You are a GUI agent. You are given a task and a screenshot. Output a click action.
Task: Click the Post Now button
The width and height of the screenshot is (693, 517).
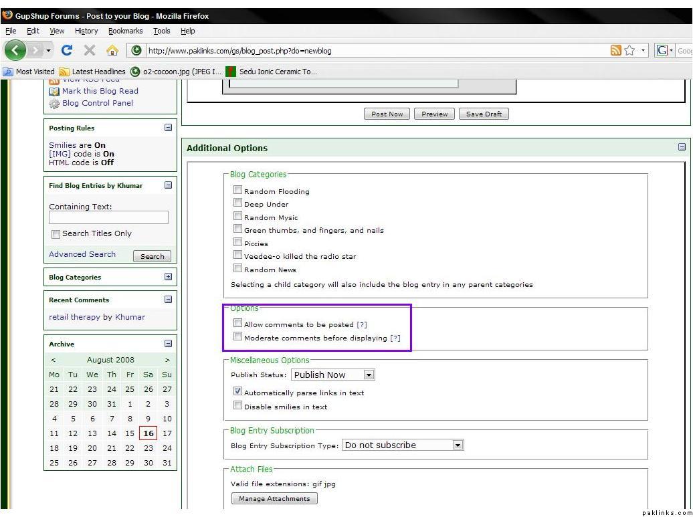click(387, 114)
